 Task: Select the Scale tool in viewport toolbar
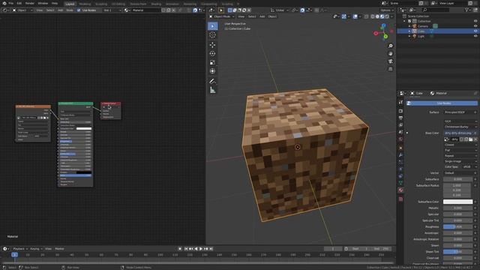pos(212,62)
